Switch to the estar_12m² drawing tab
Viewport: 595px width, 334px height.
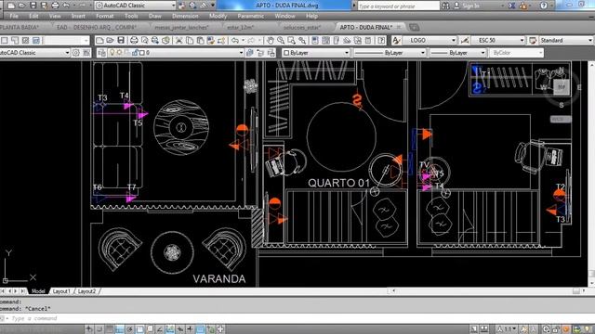point(241,27)
